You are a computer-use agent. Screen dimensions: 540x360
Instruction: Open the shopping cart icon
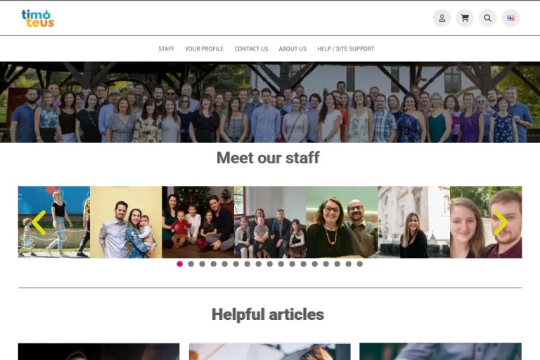click(465, 18)
